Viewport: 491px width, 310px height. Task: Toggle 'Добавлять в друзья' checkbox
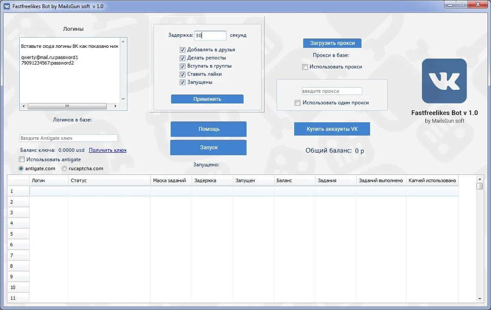point(183,50)
